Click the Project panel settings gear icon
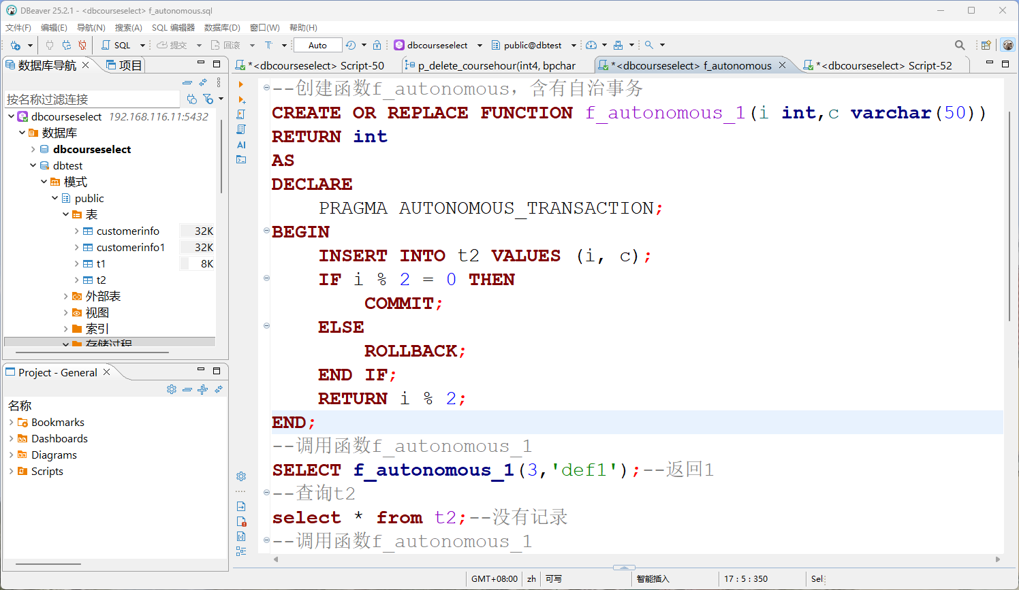 [172, 389]
